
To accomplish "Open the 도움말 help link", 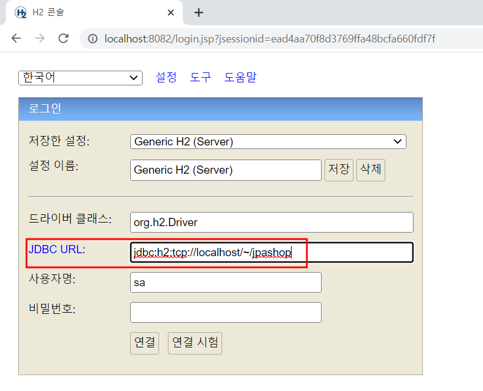I will pyautogui.click(x=240, y=77).
